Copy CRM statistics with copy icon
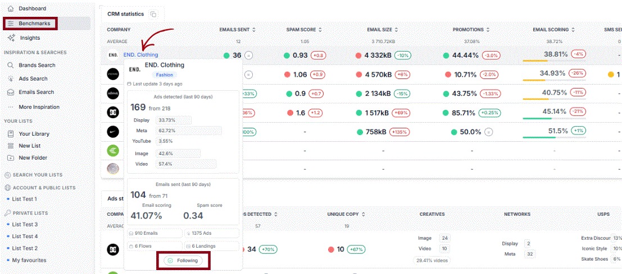Screen dimensions: 622x274 pos(153,15)
